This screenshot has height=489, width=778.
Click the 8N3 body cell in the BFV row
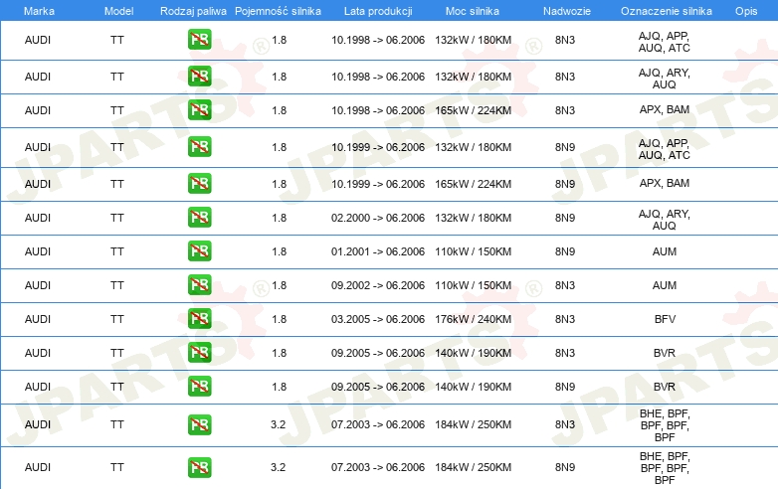[x=565, y=319]
